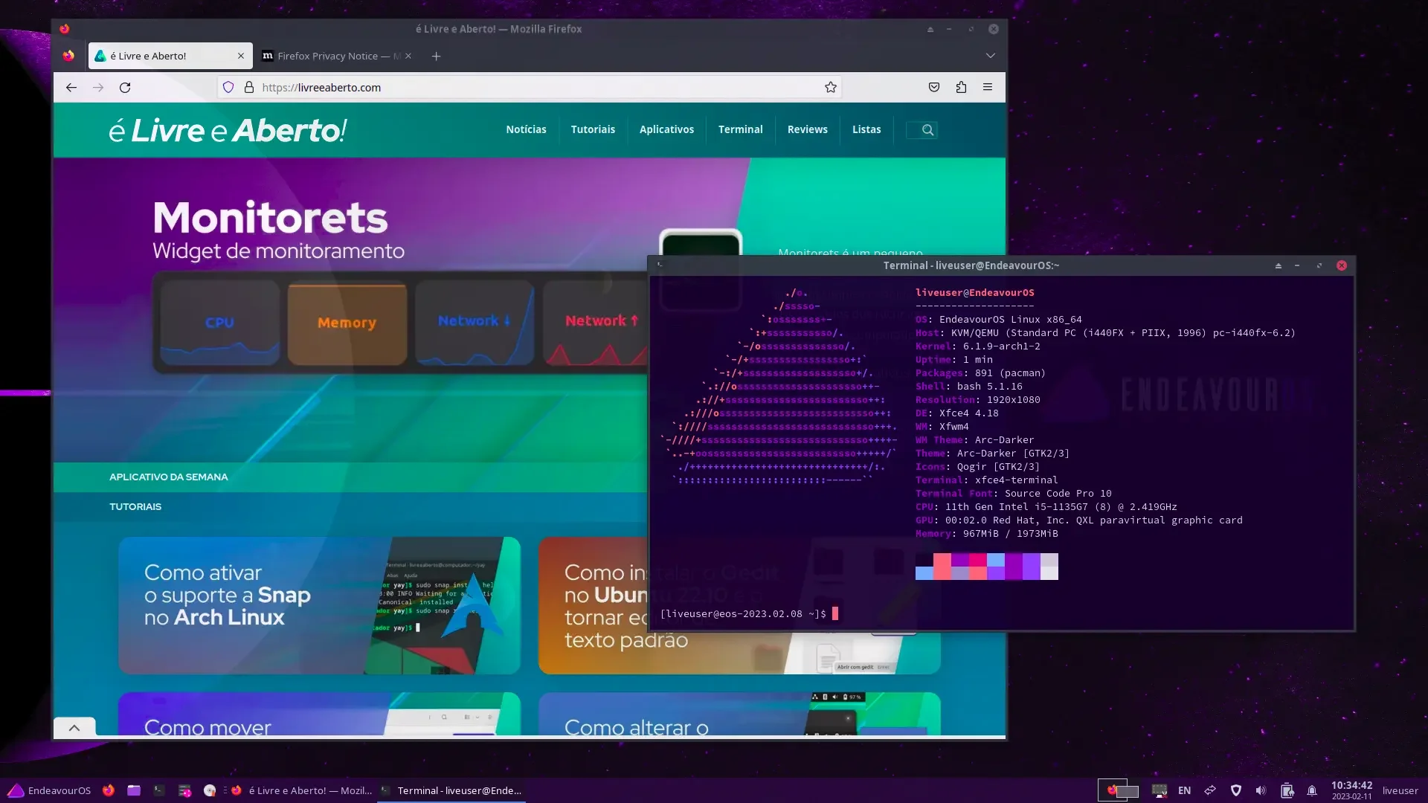
Task: Bookmark this page with the star icon
Action: [830, 88]
